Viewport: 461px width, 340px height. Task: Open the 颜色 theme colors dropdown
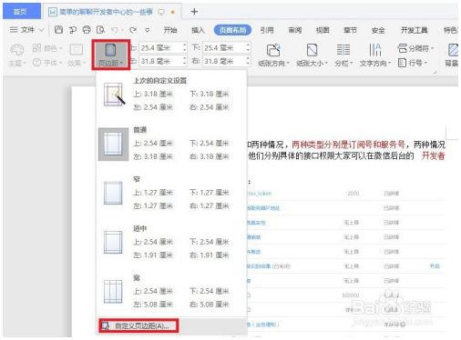point(47,48)
